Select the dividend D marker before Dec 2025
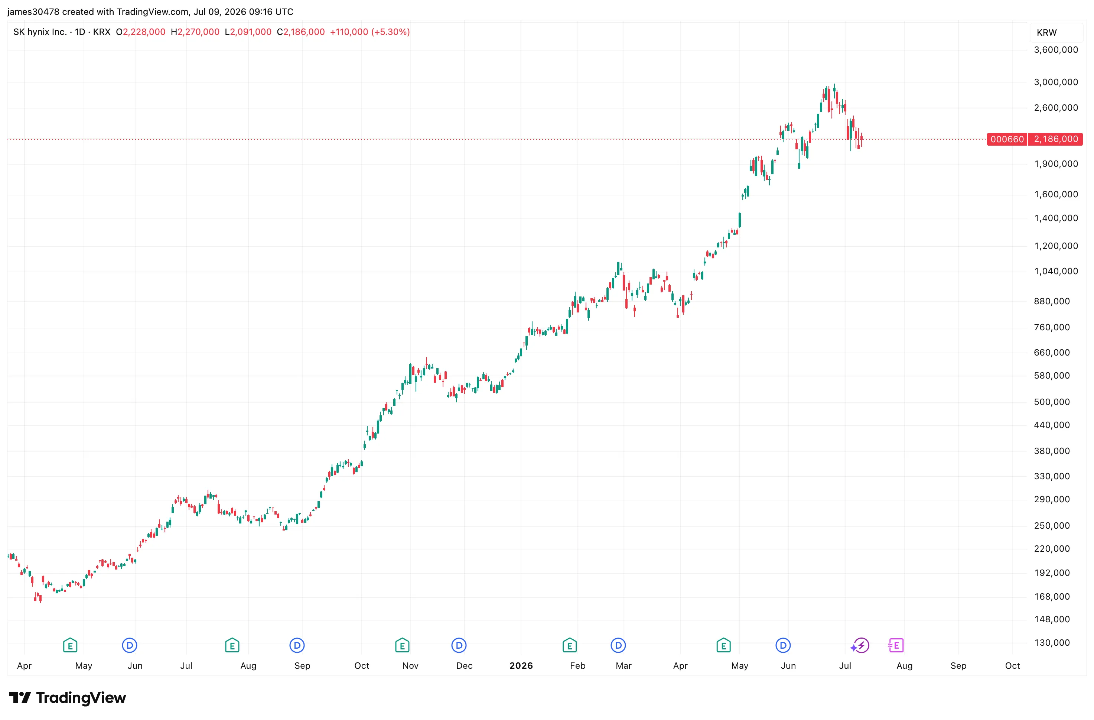This screenshot has height=720, width=1094. tap(459, 646)
